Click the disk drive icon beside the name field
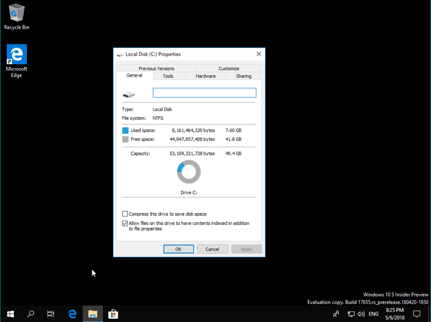This screenshot has height=322, width=431. [x=129, y=95]
